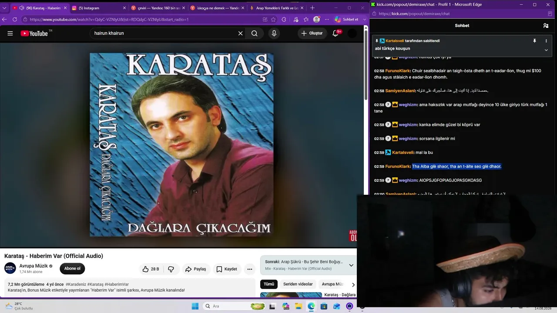Screen dimensions: 557x313
Task: Open Edge settings and more menu
Action: pos(327,19)
